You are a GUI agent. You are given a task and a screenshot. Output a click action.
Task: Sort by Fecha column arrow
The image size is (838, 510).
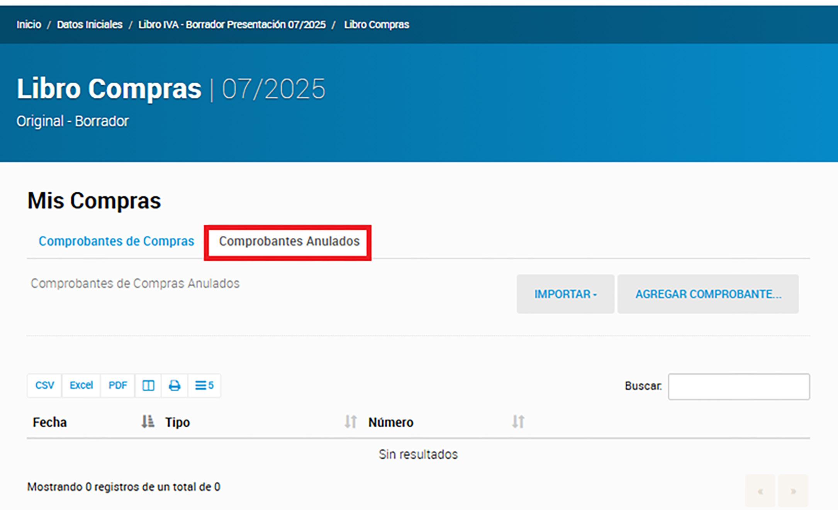(147, 422)
